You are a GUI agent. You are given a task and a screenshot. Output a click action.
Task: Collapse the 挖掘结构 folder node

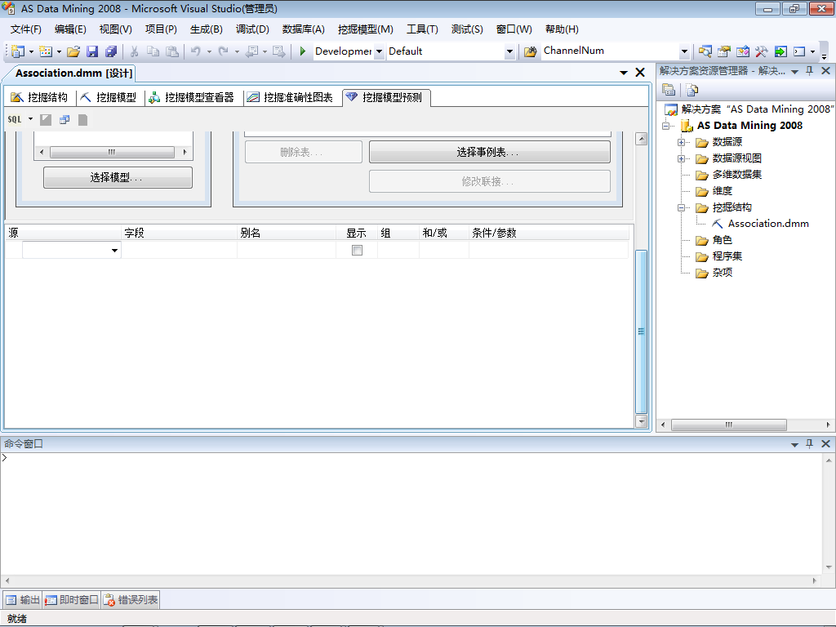(682, 208)
